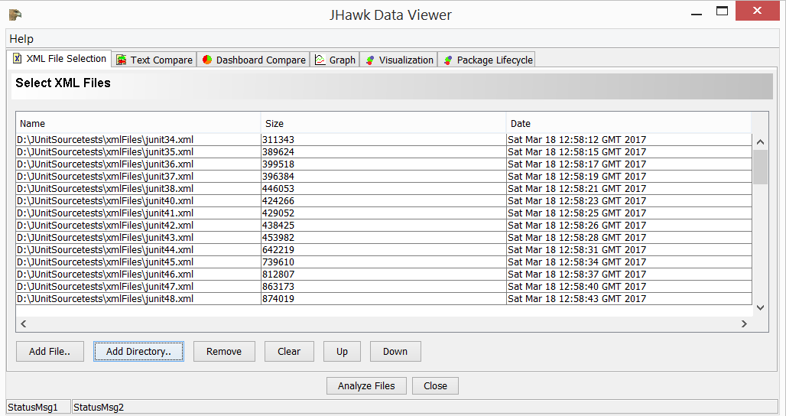Go to the Visualization tab
This screenshot has width=786, height=416.
tap(399, 60)
